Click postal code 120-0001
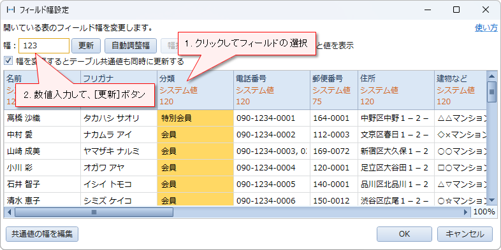501x250 pixels. point(333,168)
